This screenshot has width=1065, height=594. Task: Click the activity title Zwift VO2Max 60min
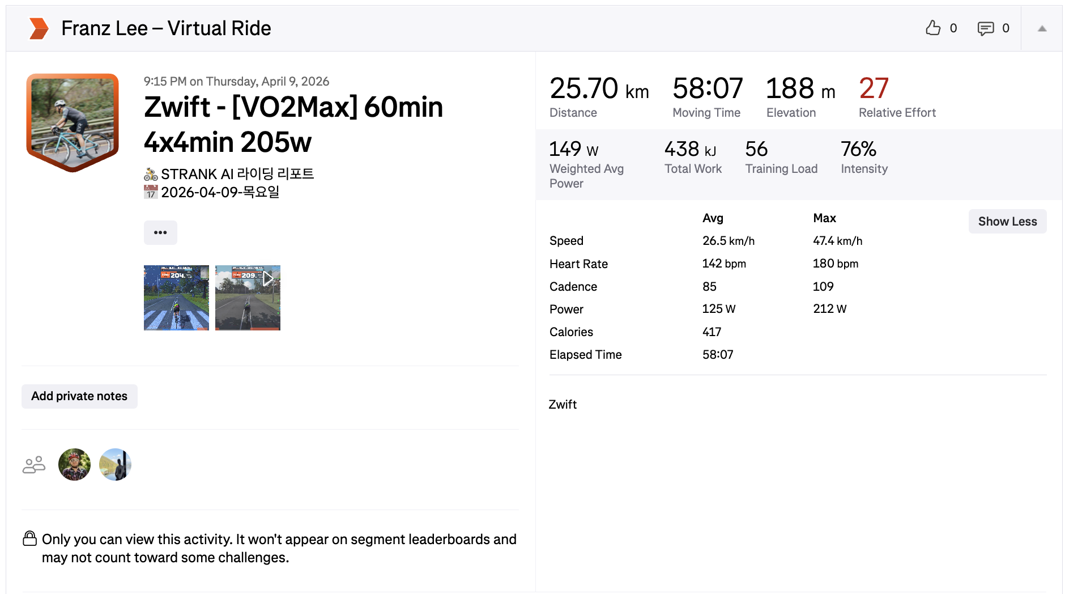293,124
